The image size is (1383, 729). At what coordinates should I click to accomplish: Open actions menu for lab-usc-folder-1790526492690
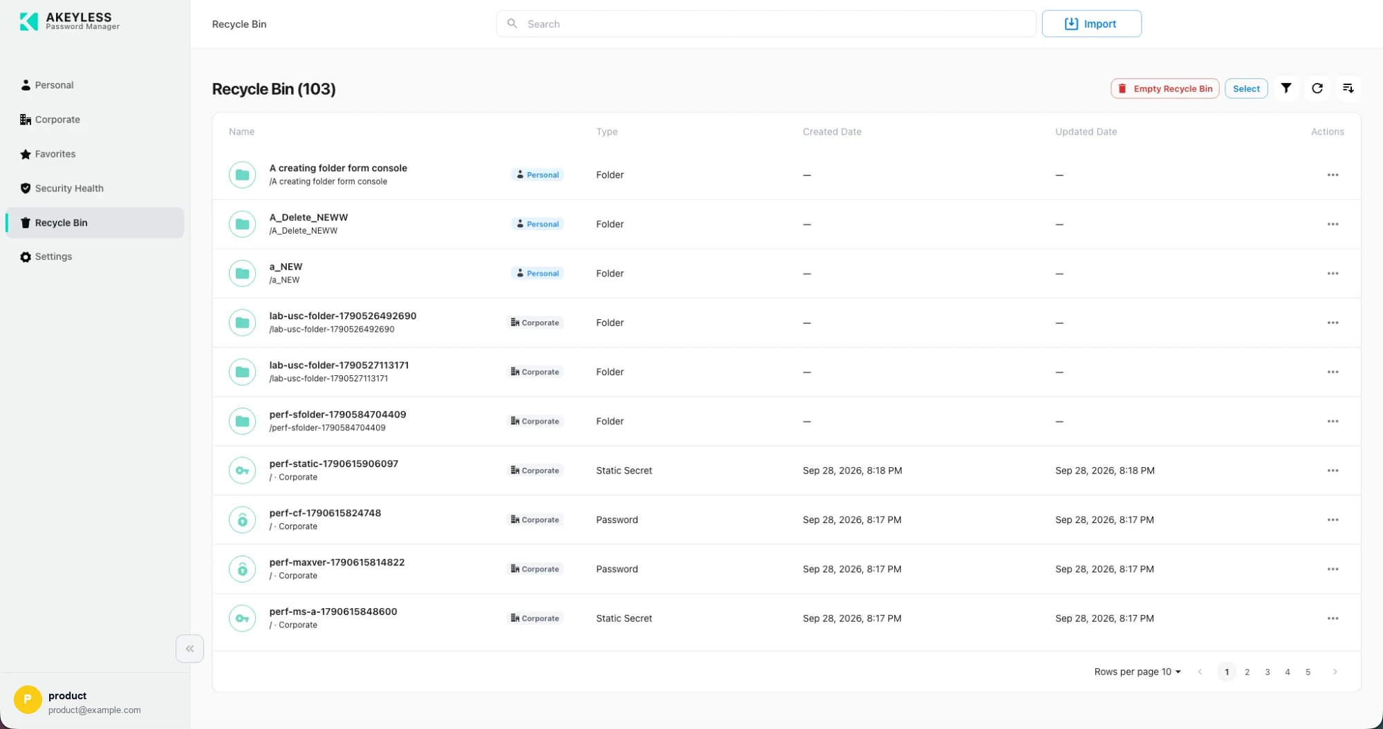click(1333, 323)
